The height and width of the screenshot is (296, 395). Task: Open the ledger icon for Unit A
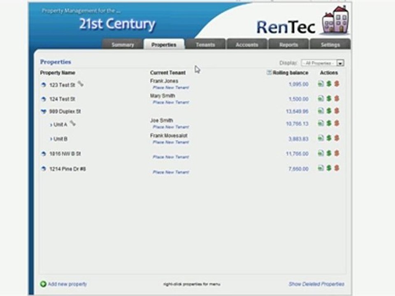[321, 123]
